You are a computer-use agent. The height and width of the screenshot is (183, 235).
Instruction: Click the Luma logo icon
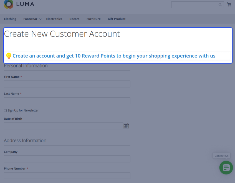pos(9,4)
